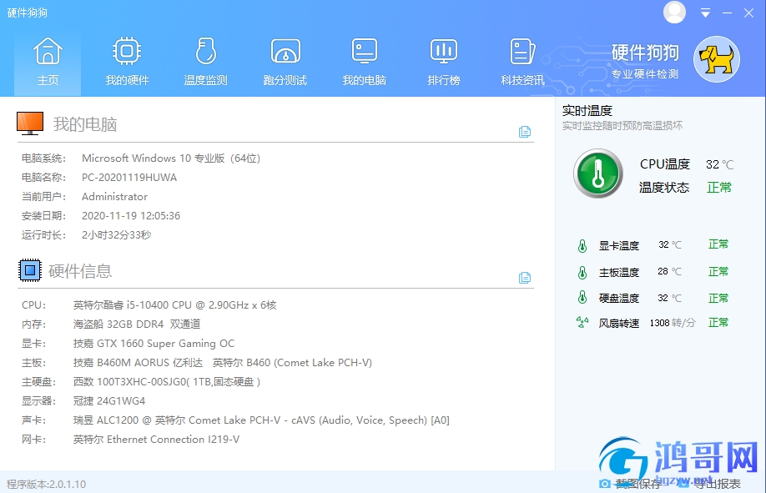Open 温度监测 temperature monitor tab

click(x=205, y=62)
